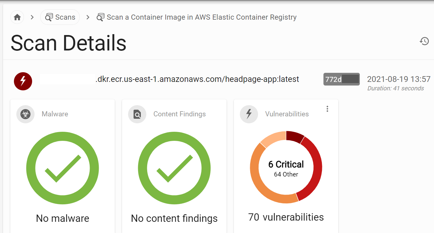Image resolution: width=434 pixels, height=233 pixels.
Task: Click the light peach donut segment
Action: 272,139
